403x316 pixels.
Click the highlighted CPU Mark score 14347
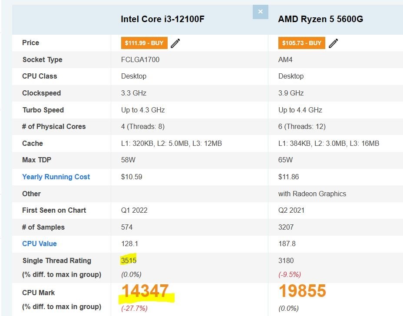tap(144, 291)
